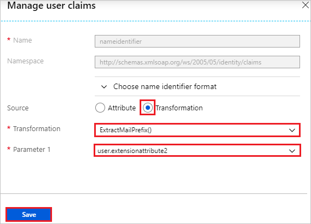This screenshot has height=224, width=311.
Task: Click the Attribute label text
Action: (122, 108)
